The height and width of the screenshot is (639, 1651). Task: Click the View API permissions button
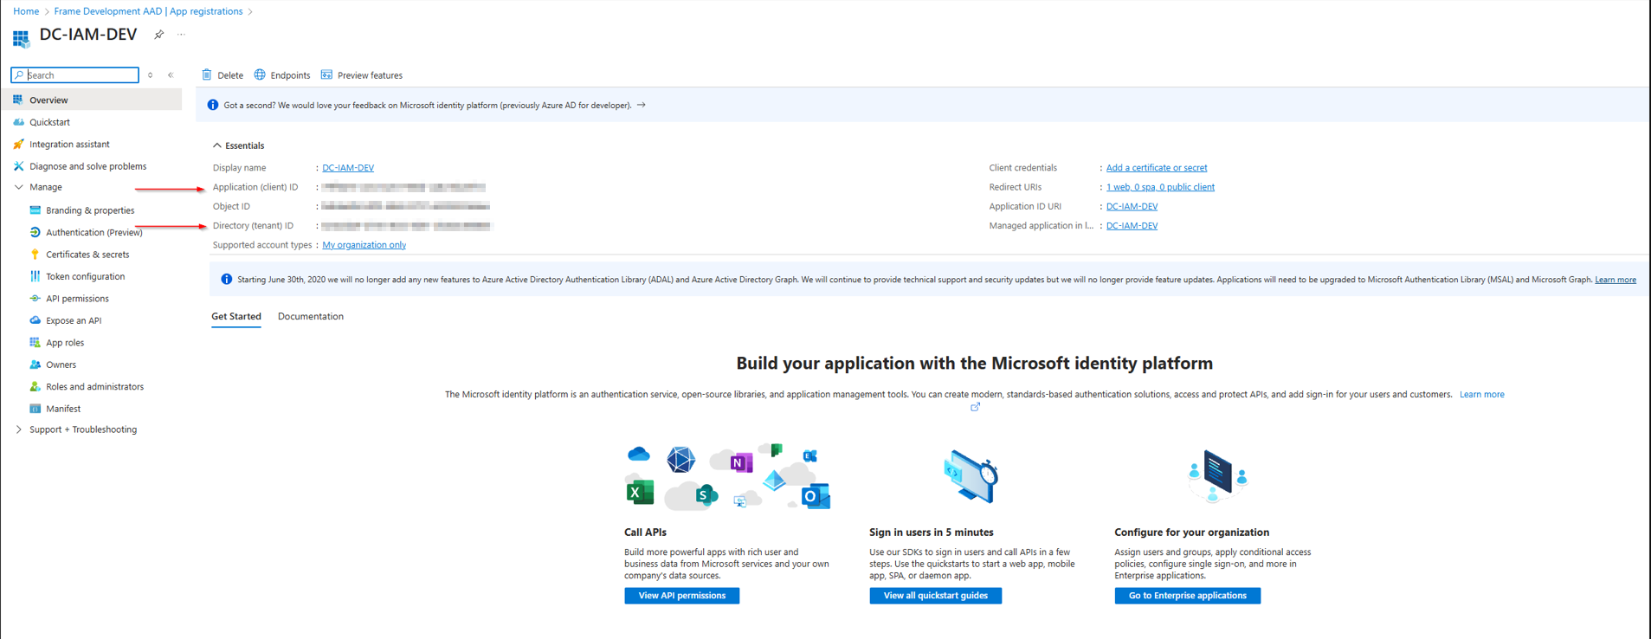(681, 596)
